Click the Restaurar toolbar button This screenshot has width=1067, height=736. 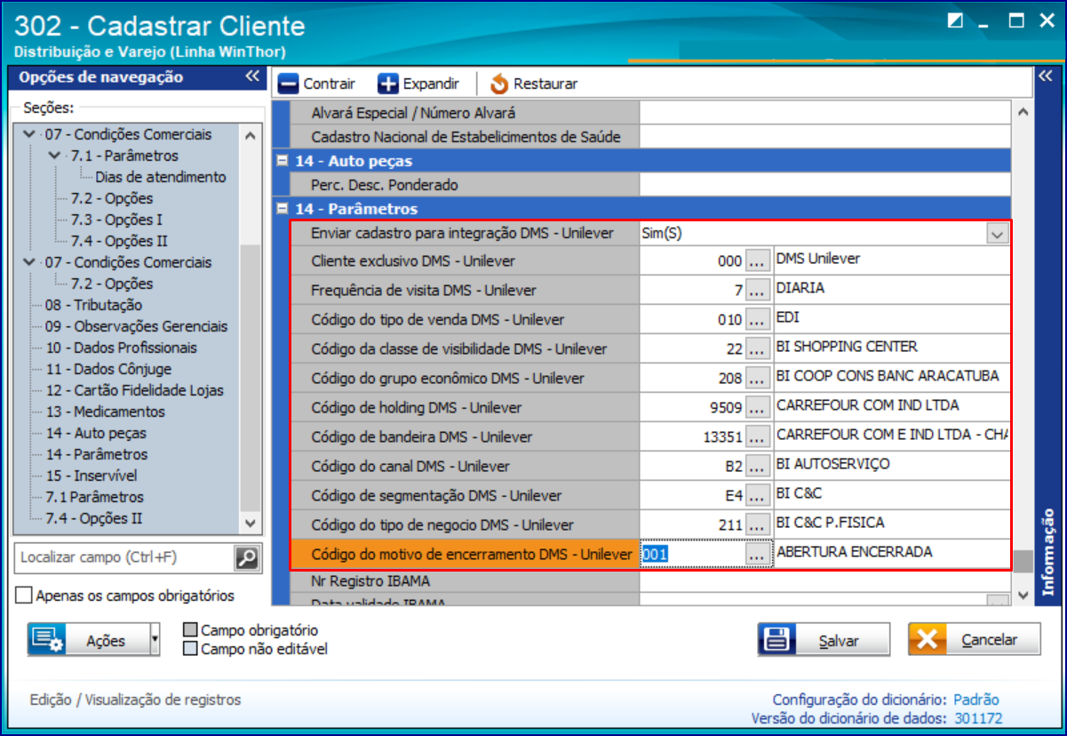point(533,84)
